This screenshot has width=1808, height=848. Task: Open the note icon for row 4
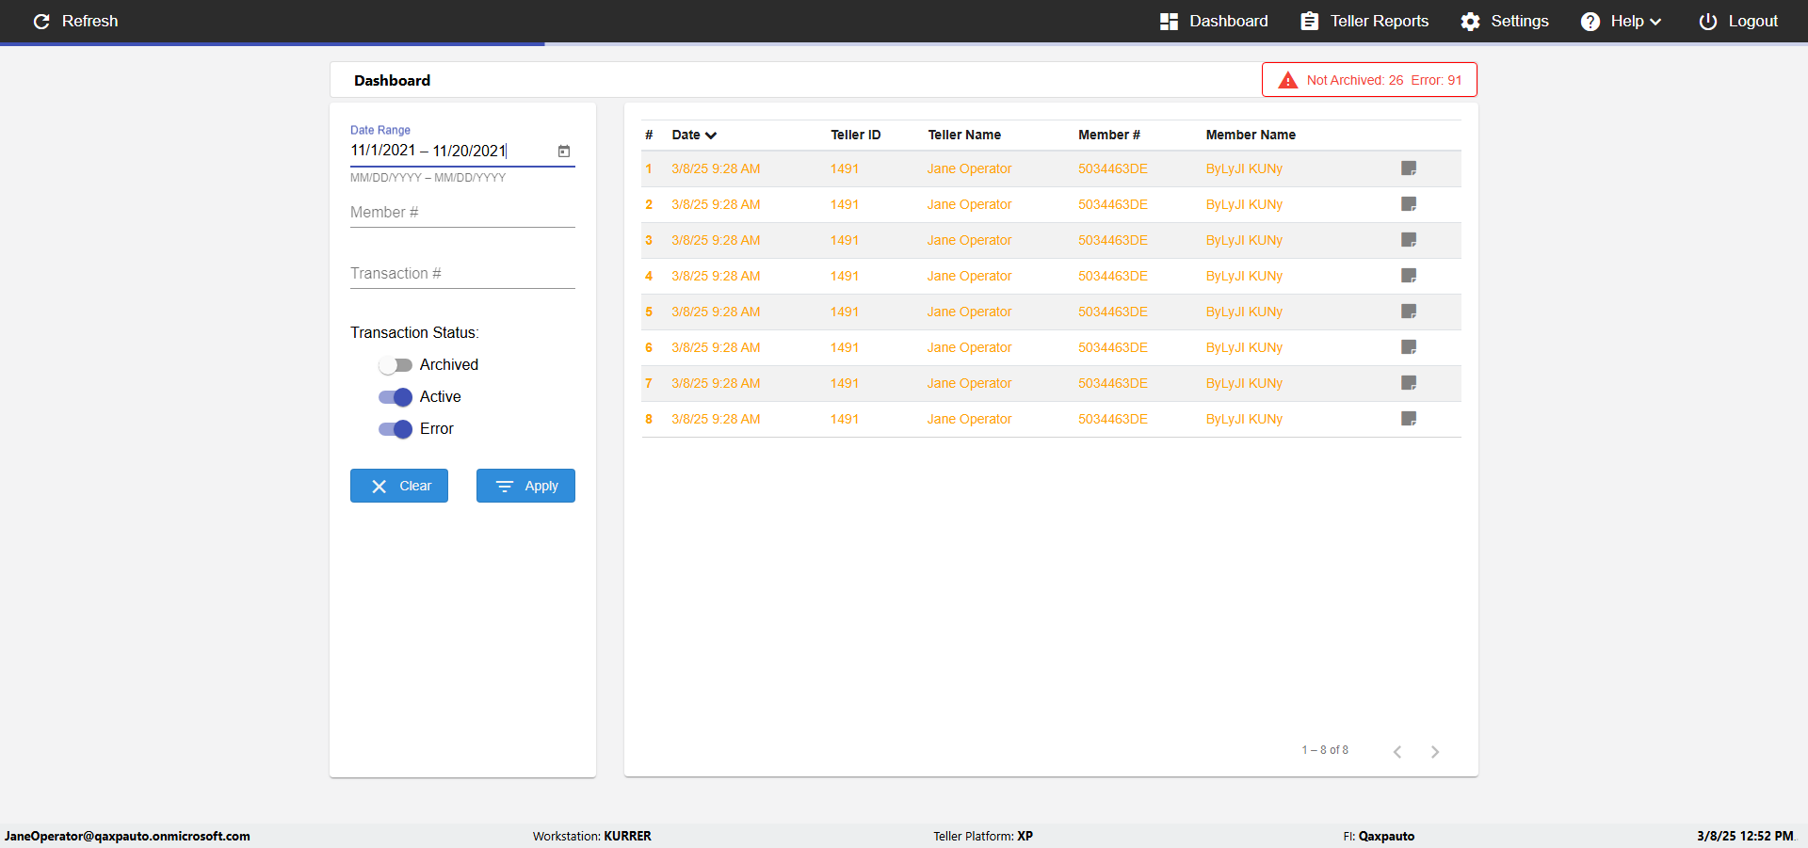pos(1409,276)
